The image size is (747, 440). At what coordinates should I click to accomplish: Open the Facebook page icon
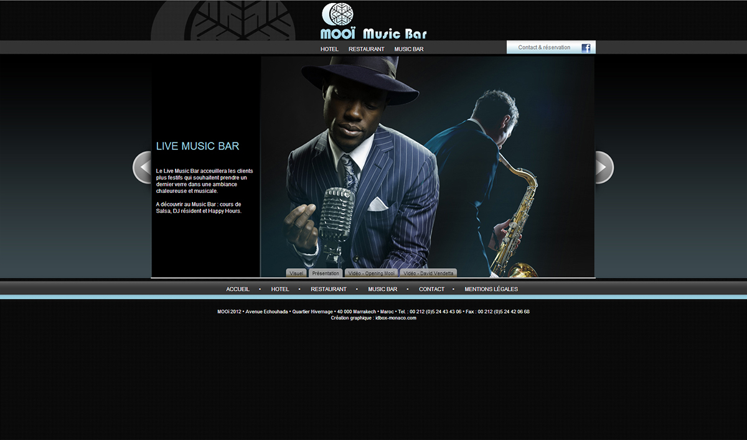coord(586,48)
